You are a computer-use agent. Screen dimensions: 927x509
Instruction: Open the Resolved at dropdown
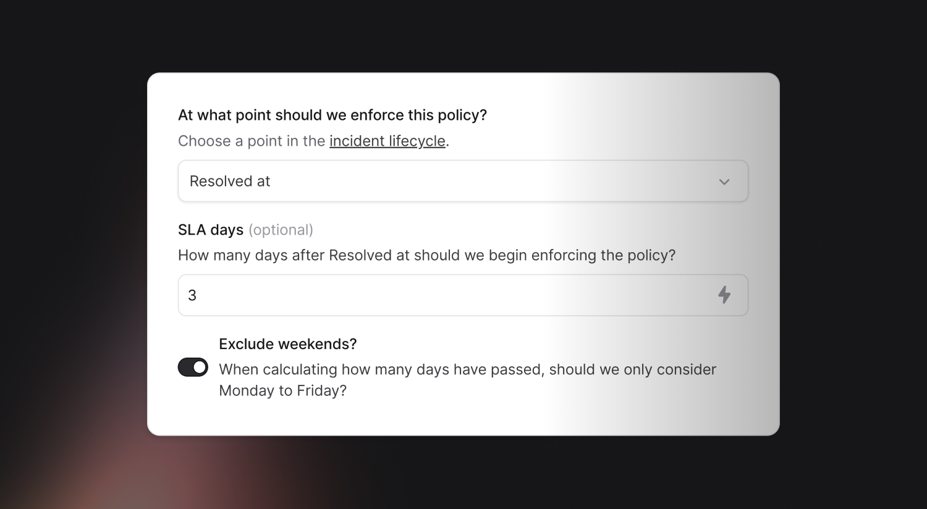pos(463,181)
